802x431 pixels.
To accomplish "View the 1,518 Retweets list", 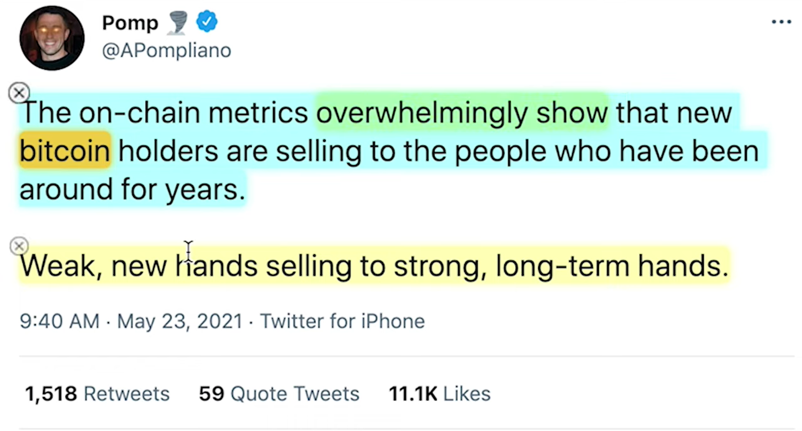I will 97,394.
